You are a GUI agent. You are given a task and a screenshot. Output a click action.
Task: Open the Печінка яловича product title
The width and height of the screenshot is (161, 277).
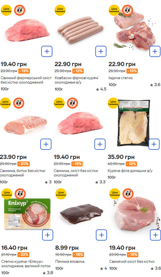[70, 261]
